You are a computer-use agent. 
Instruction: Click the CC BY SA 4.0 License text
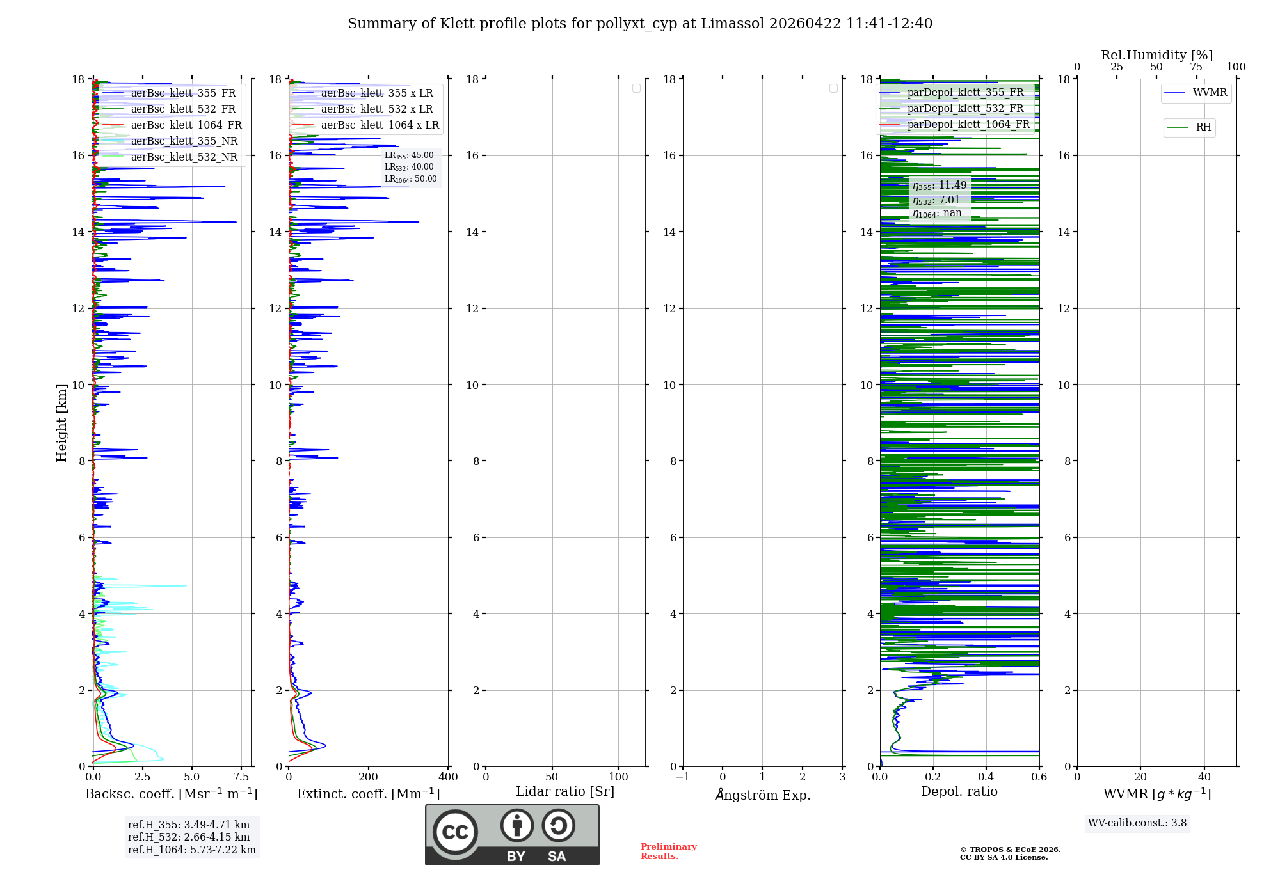coord(1004,857)
